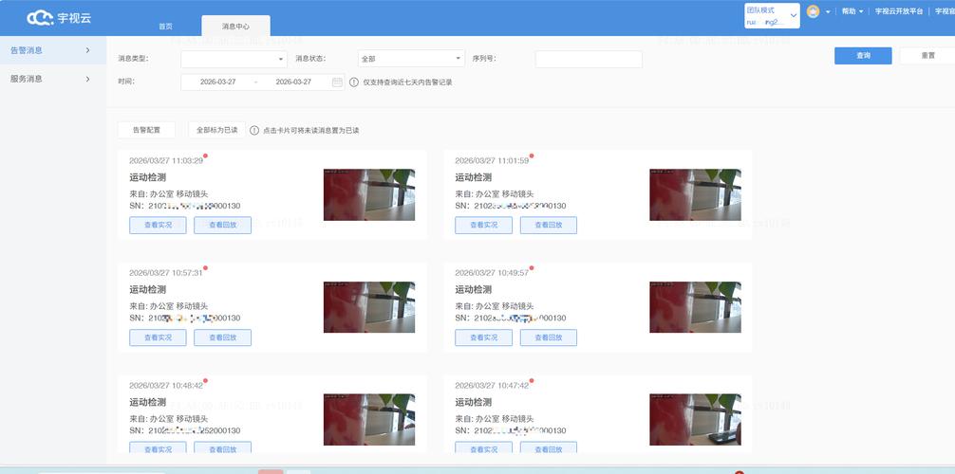955x474 pixels.
Task: Click the 重置 button
Action: [x=927, y=55]
